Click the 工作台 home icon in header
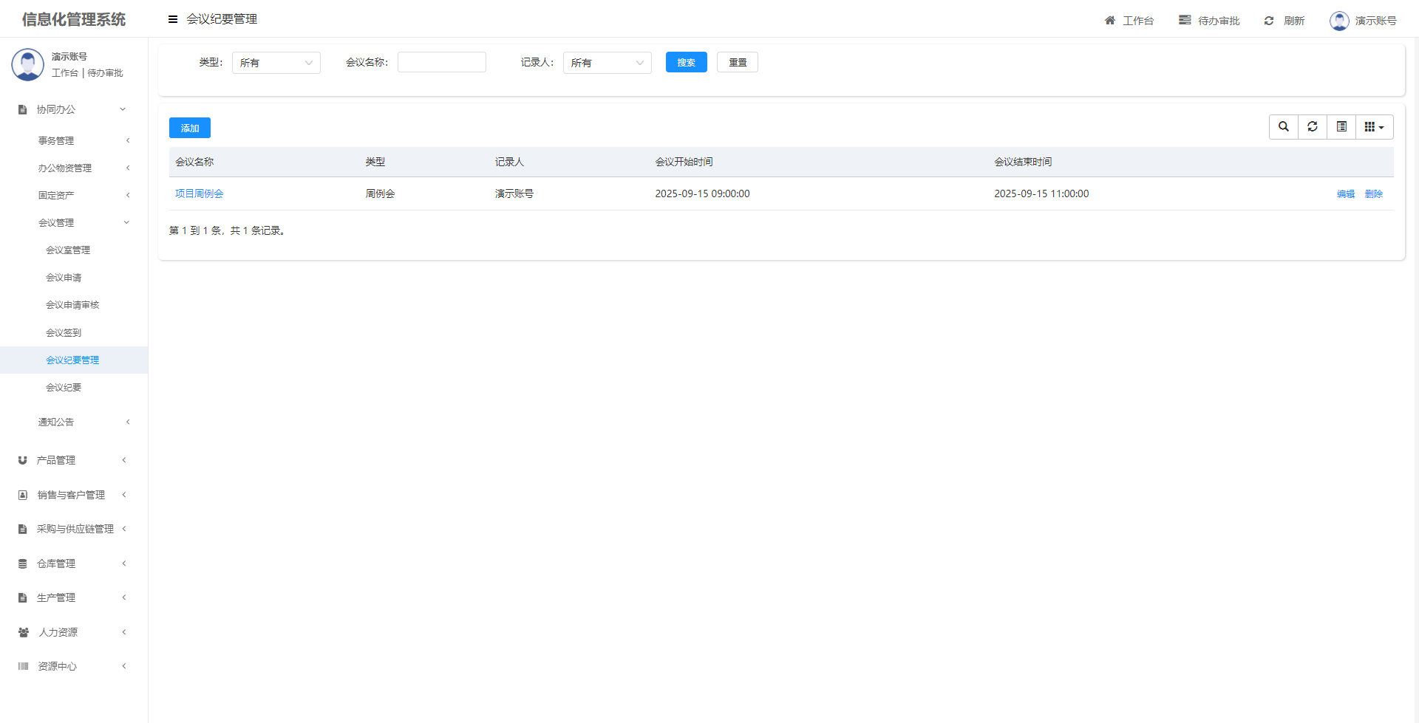The image size is (1419, 723). (x=1110, y=21)
